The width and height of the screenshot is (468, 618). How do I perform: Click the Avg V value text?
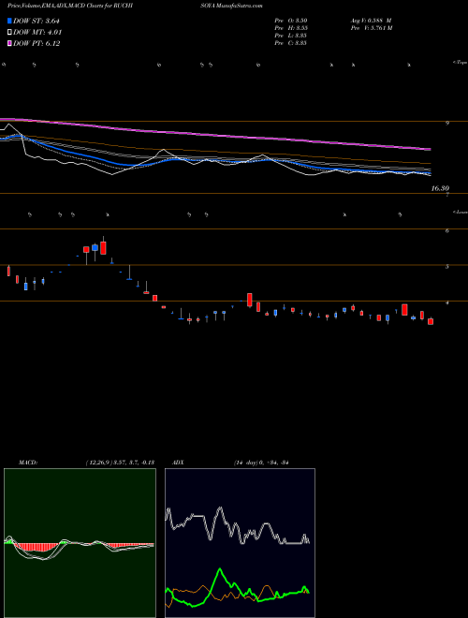point(370,21)
